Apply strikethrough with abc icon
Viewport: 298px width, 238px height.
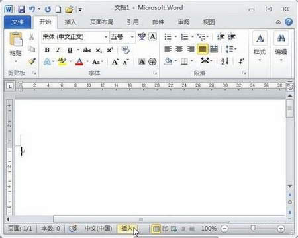click(x=87, y=50)
